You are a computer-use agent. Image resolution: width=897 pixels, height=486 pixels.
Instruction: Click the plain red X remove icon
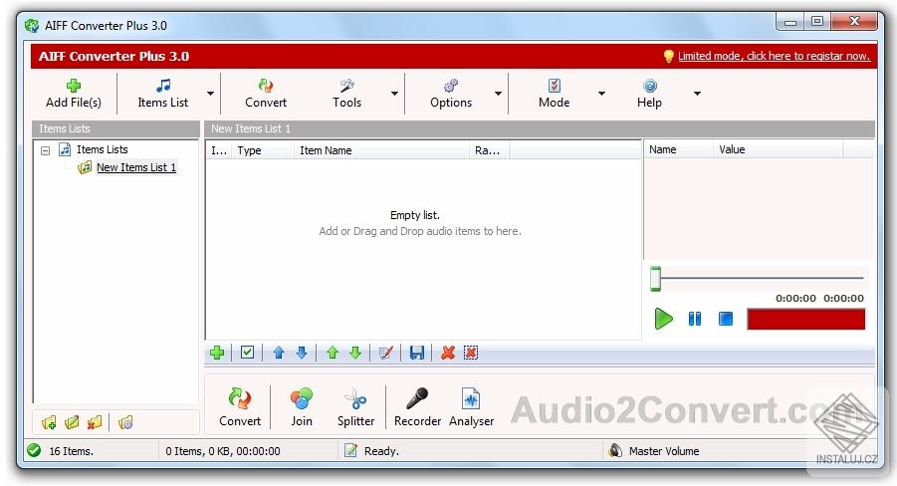(448, 353)
